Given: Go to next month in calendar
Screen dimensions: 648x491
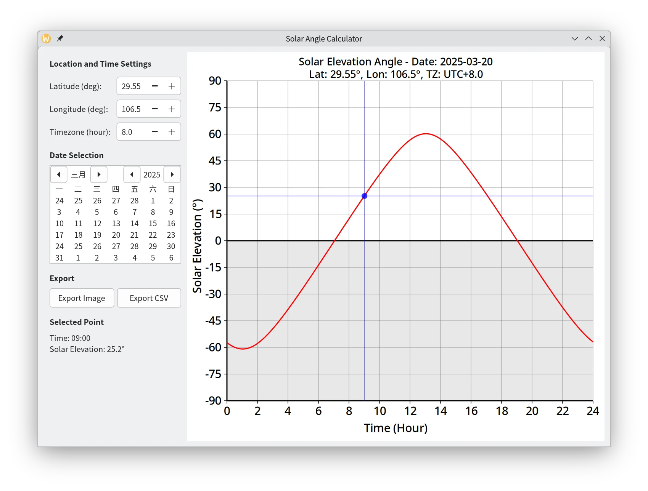Looking at the screenshot, I should point(99,174).
